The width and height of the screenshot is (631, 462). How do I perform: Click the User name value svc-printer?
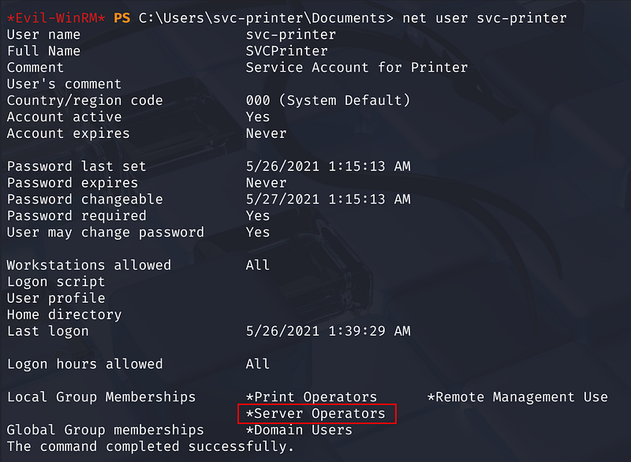[x=290, y=35]
